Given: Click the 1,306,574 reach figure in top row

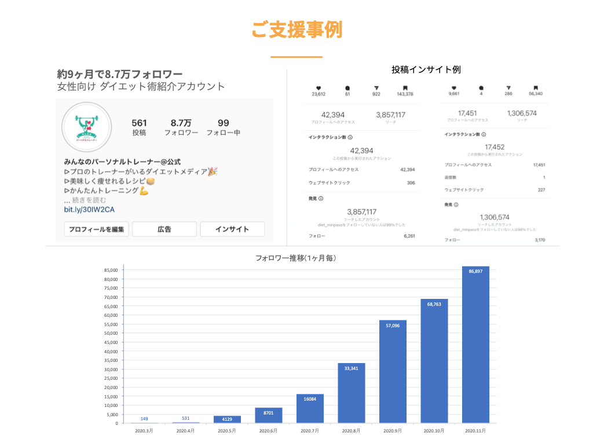Looking at the screenshot, I should tap(522, 113).
